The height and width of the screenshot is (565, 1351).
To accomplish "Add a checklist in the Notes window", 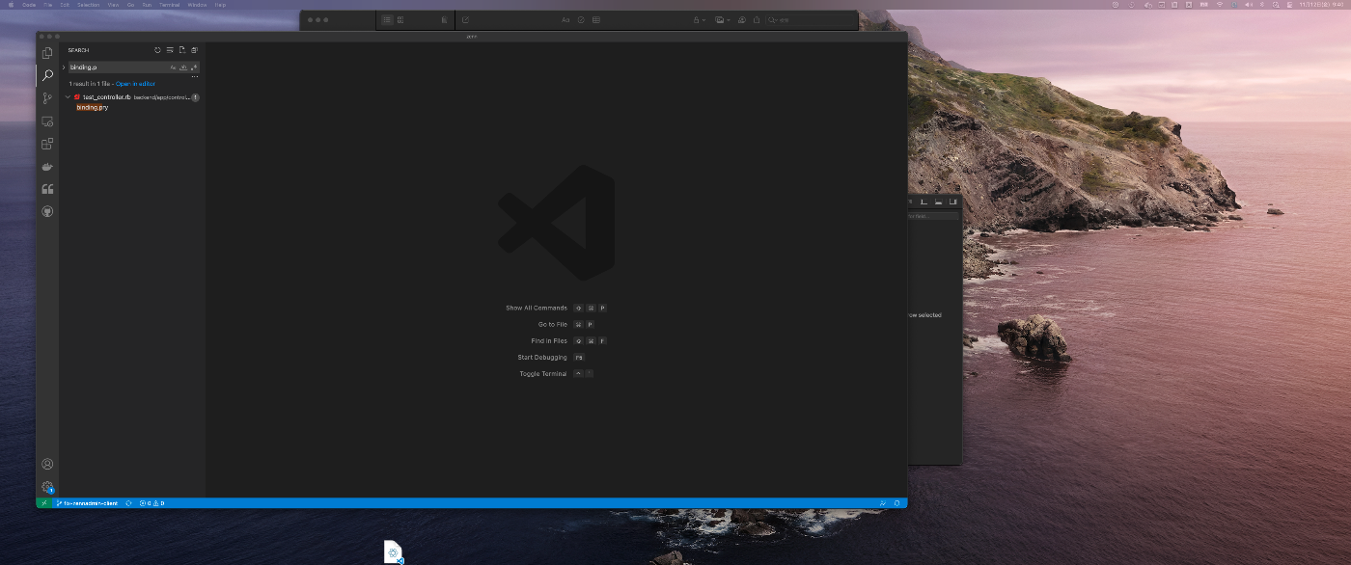I will point(581,19).
